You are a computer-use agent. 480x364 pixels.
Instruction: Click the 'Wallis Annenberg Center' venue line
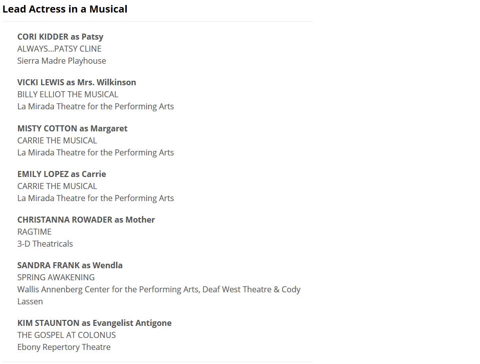coord(159,289)
